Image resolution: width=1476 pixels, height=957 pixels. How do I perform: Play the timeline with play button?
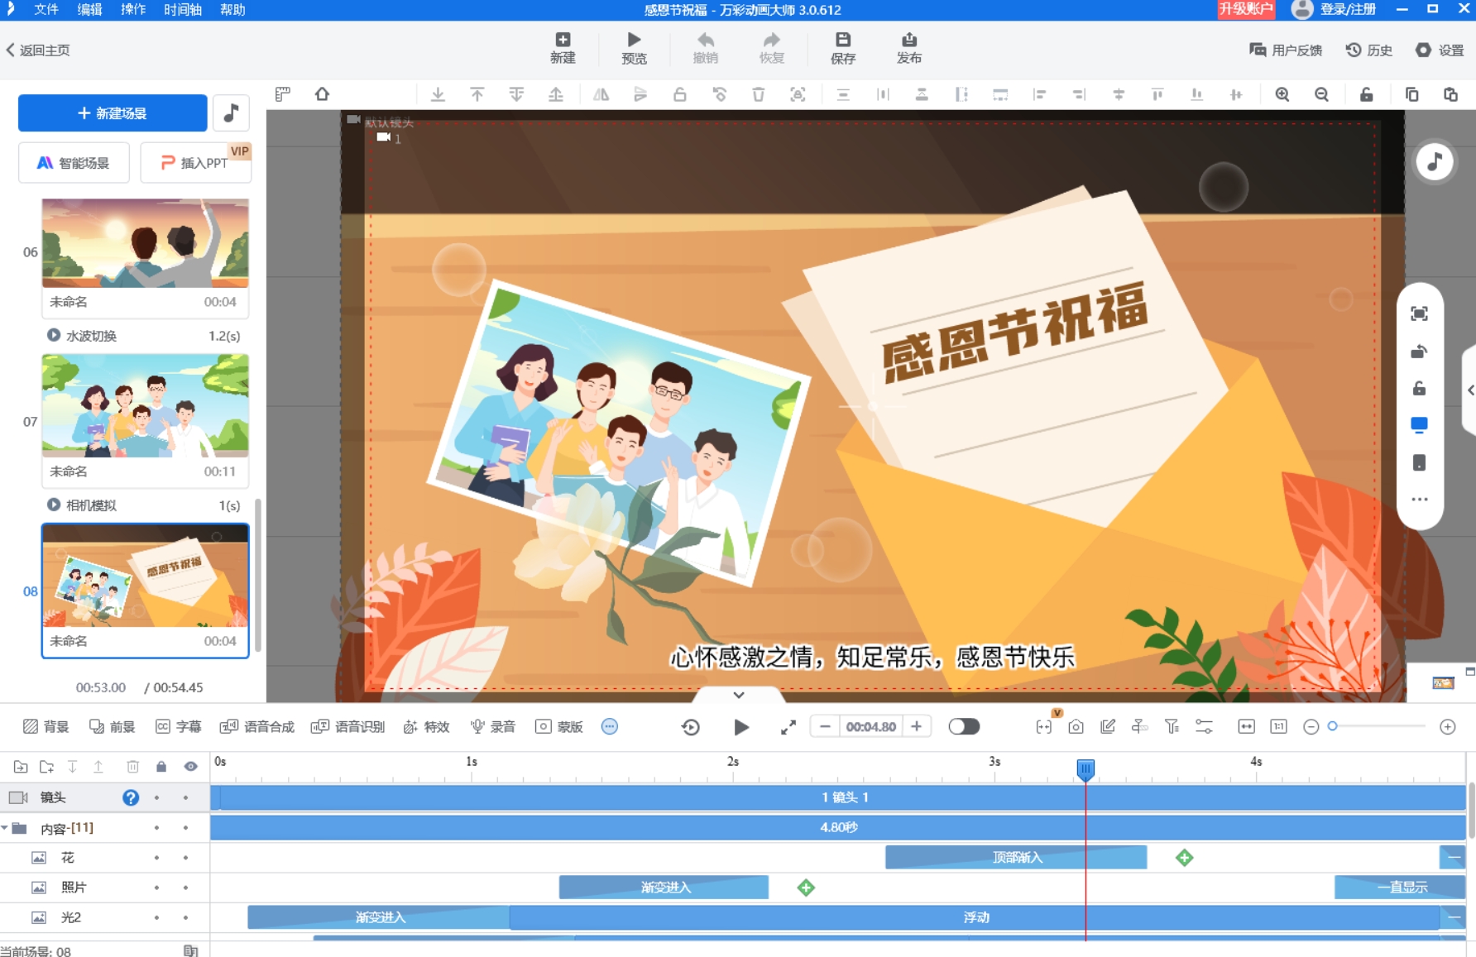tap(741, 726)
